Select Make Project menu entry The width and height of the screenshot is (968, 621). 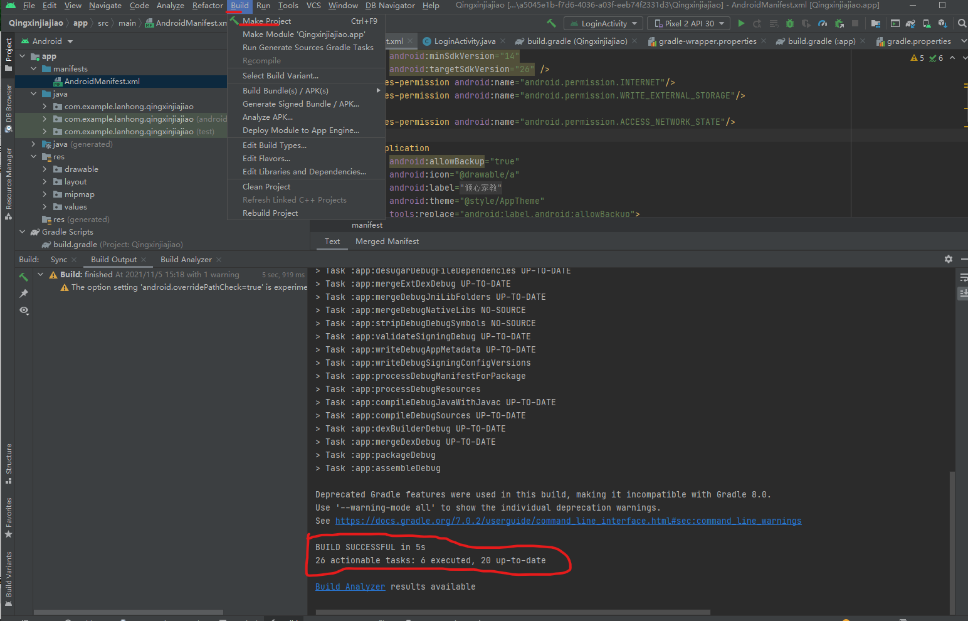(306, 21)
